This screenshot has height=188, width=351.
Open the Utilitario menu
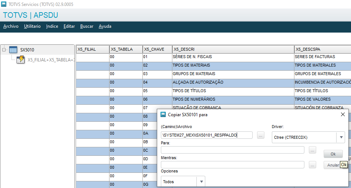pyautogui.click(x=32, y=26)
